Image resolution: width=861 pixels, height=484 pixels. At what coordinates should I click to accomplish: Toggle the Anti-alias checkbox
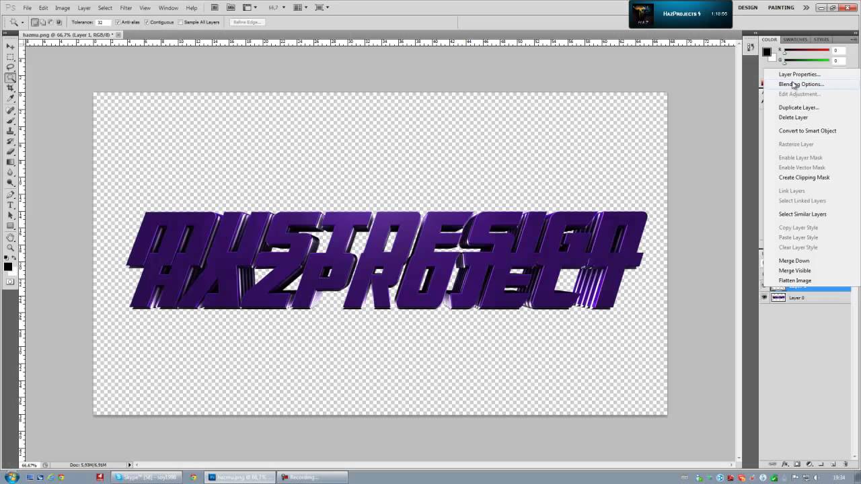pyautogui.click(x=118, y=22)
